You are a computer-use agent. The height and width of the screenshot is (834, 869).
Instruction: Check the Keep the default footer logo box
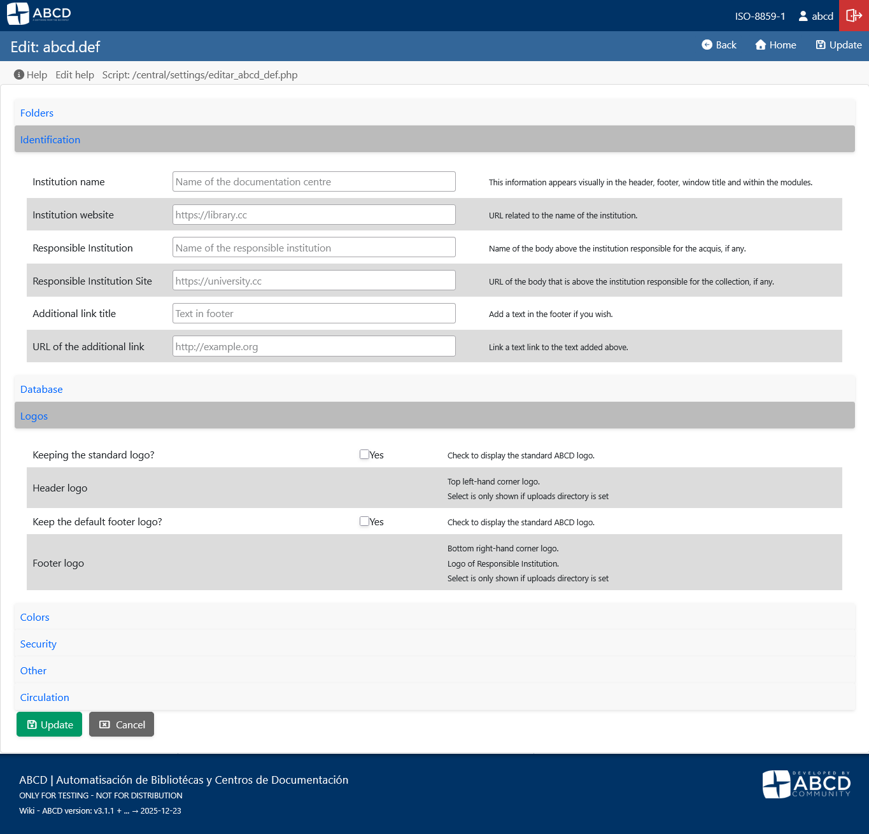point(364,521)
